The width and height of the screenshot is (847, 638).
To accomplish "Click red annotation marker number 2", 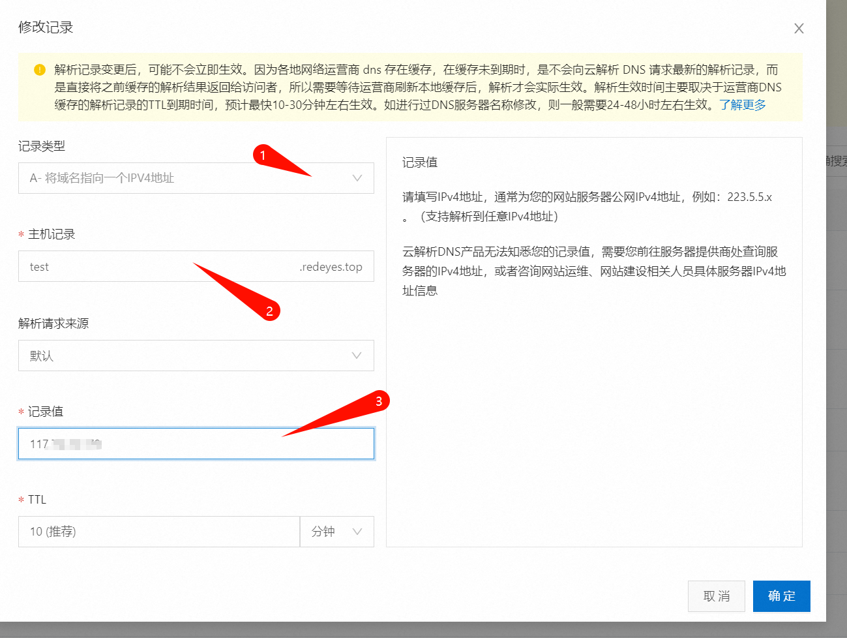I will (x=269, y=311).
